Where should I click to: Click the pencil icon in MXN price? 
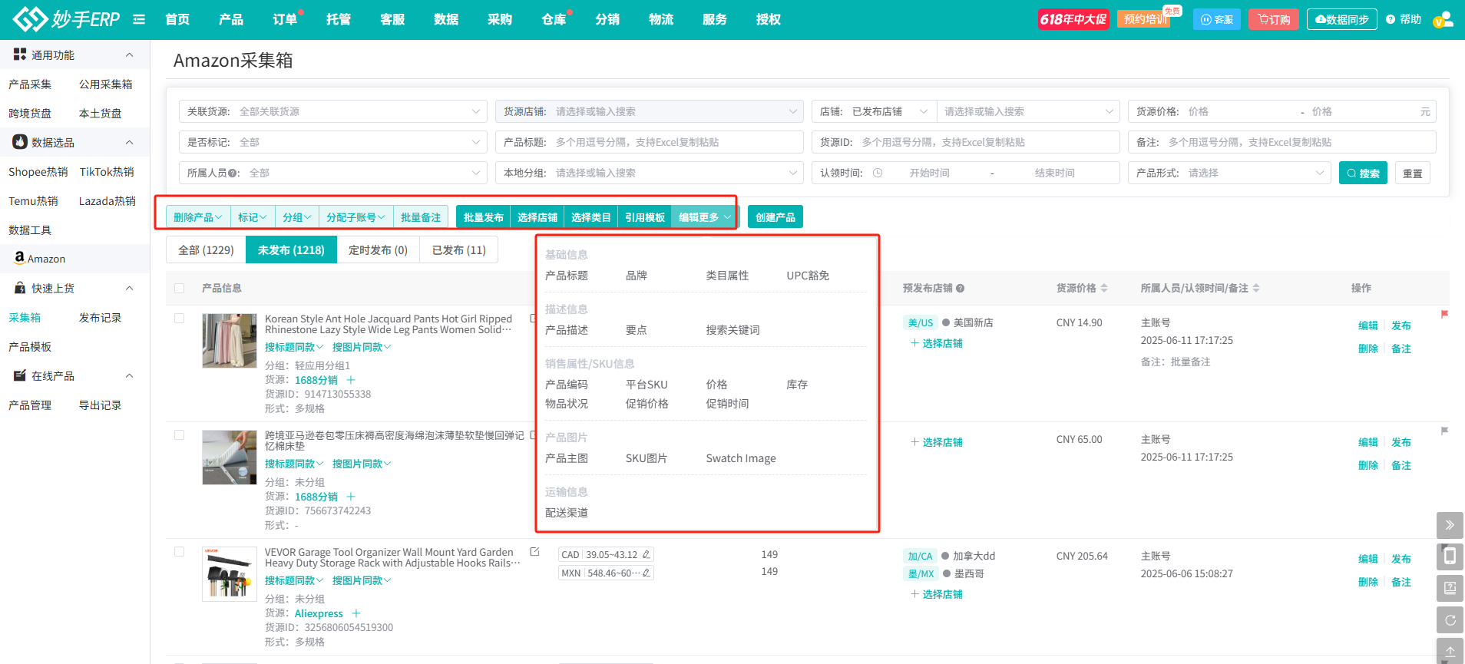coord(647,573)
